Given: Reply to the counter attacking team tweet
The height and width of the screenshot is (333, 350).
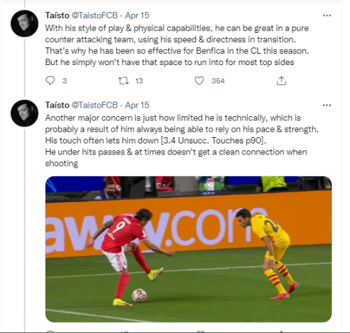Looking at the screenshot, I should point(50,80).
